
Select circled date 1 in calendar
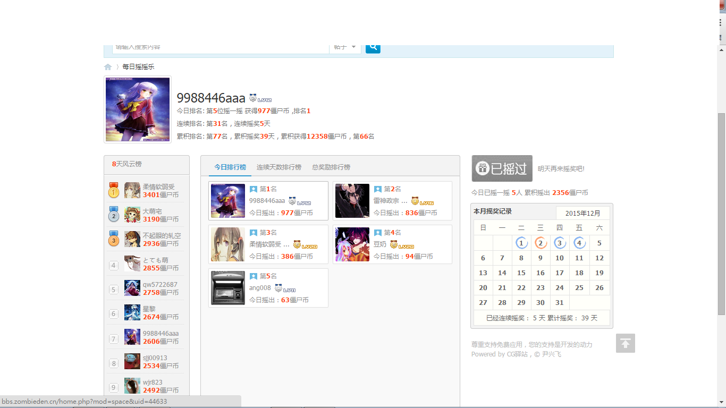pos(521,243)
